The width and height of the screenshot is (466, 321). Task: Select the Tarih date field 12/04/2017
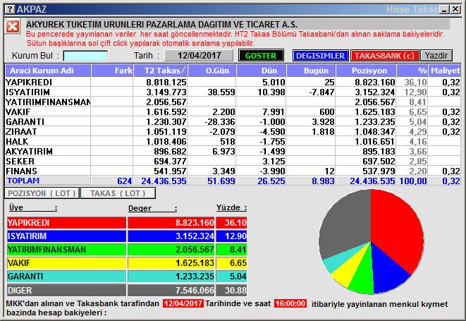pyautogui.click(x=199, y=56)
